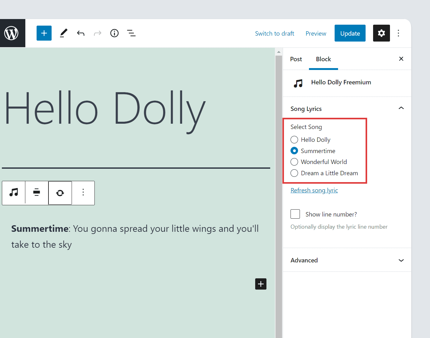
Task: Click the editor scrollbar up arrow
Action: 279,52
